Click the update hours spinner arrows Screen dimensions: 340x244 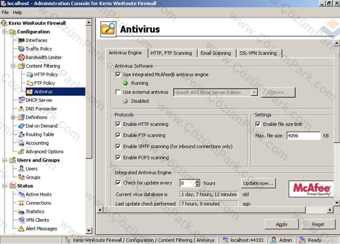point(197,183)
